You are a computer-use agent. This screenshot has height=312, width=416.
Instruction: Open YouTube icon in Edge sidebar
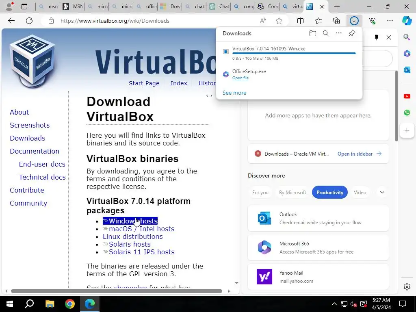(x=407, y=96)
